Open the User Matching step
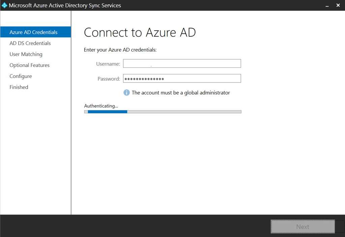 (x=26, y=54)
